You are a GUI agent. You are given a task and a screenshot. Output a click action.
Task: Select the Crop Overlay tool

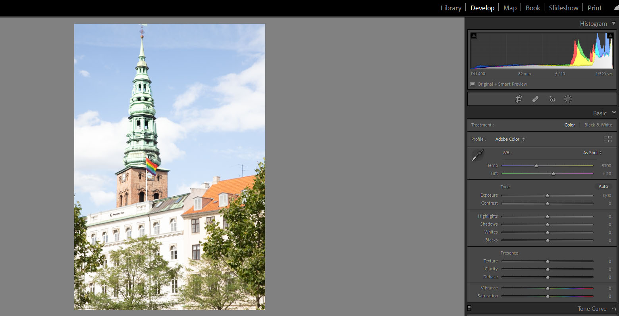coord(519,99)
